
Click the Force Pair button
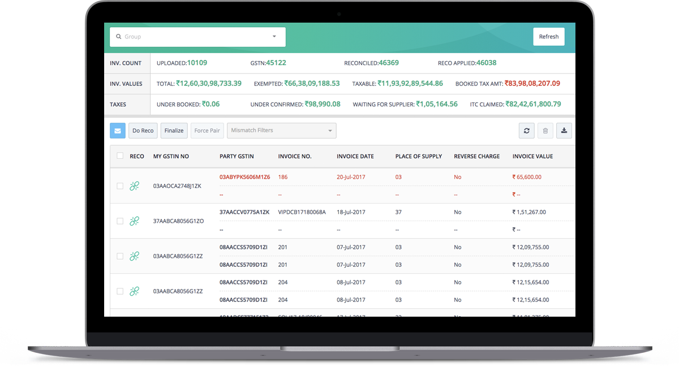[x=207, y=131]
